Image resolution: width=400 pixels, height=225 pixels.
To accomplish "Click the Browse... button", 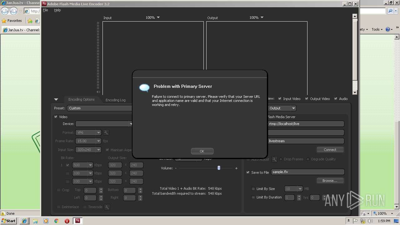I will tap(330, 181).
